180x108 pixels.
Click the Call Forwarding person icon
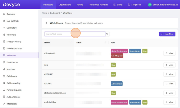(x=4, y=83)
